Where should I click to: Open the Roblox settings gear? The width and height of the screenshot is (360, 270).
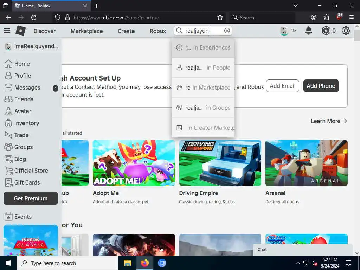tap(346, 31)
